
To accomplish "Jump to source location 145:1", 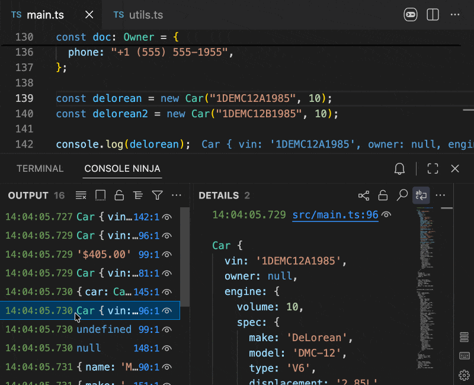I will pos(146,292).
